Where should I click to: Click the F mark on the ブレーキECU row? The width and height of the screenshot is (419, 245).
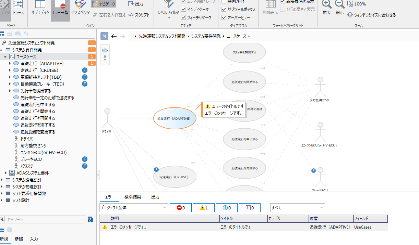click(x=85, y=159)
